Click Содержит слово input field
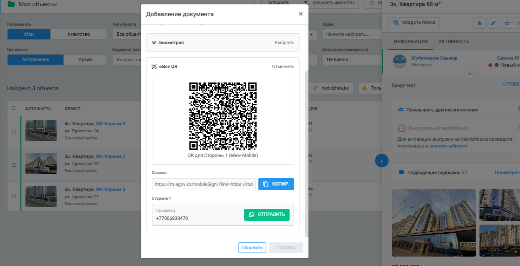 [127, 59]
